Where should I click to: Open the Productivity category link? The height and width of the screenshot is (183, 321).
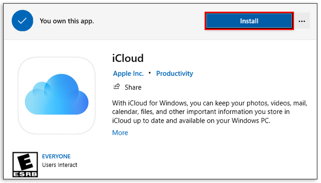(174, 73)
